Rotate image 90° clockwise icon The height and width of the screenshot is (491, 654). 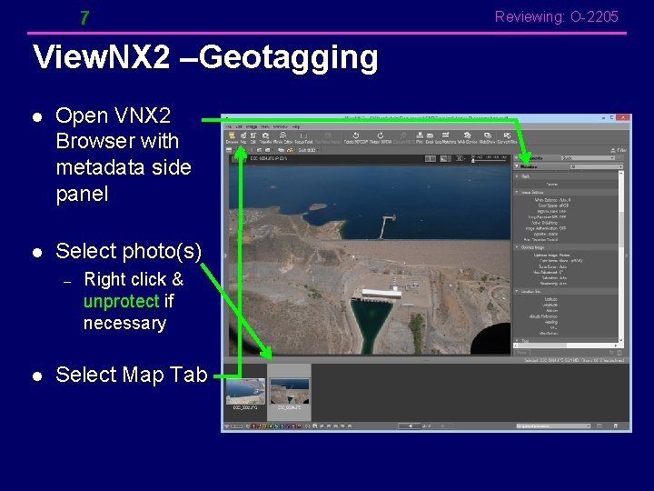tap(381, 138)
